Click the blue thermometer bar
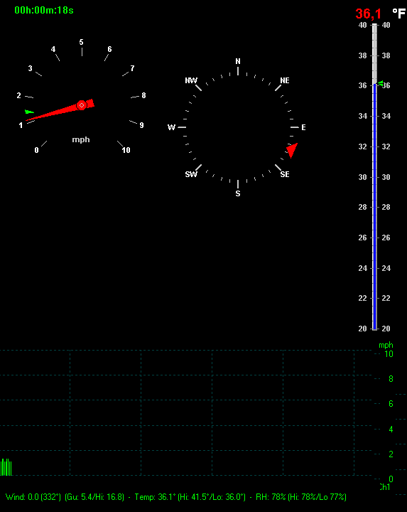The image size is (407, 512). coord(375,206)
